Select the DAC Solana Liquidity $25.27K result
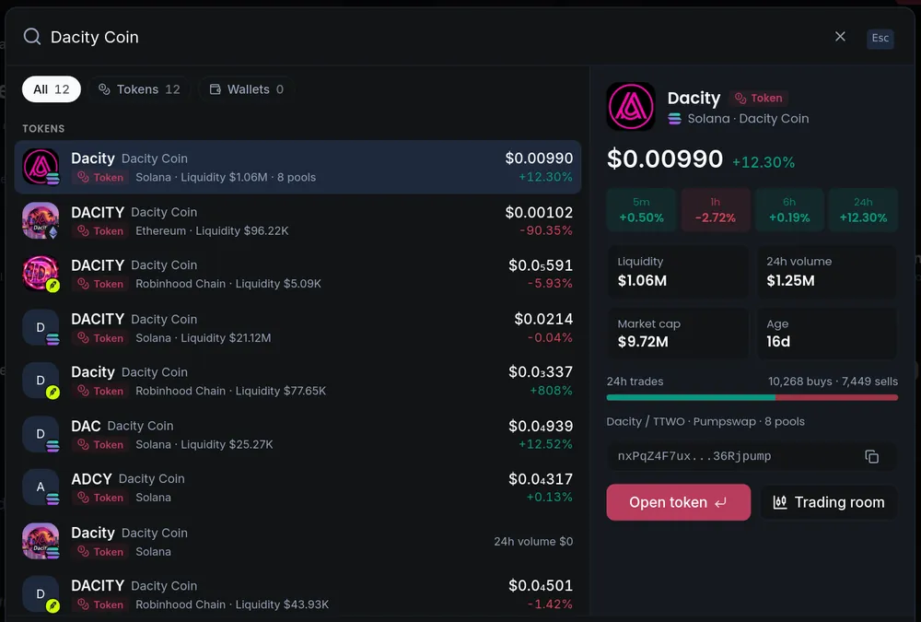The width and height of the screenshot is (921, 622). [x=297, y=434]
